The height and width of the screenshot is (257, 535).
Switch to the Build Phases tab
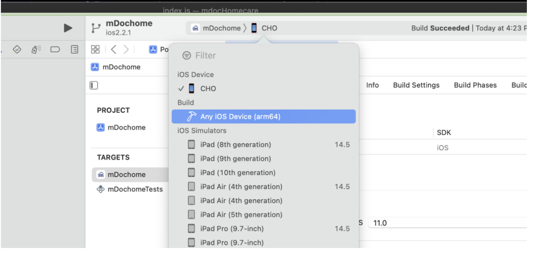click(475, 85)
